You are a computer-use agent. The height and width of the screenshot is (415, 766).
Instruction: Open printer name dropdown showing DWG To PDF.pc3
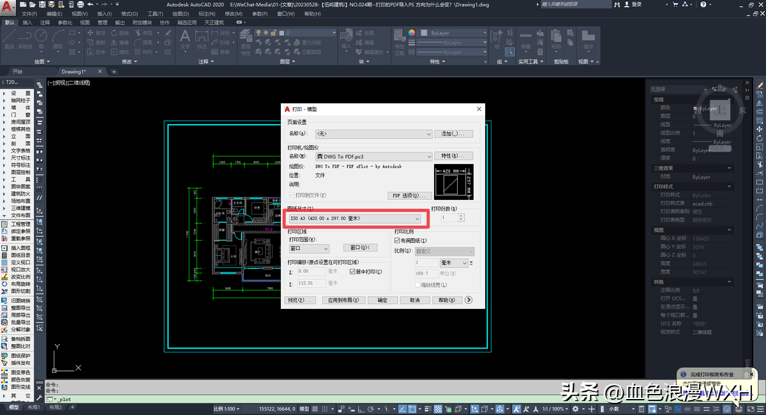373,156
